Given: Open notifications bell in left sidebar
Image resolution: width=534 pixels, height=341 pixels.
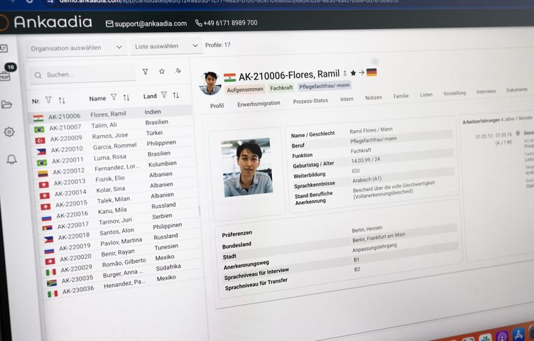Looking at the screenshot, I should click(x=12, y=159).
